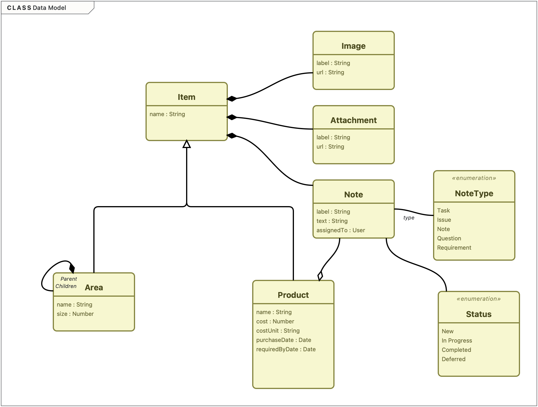Screen dimensions: 538x407
Task: Select 'name : String' in Product class
Action: 274,312
